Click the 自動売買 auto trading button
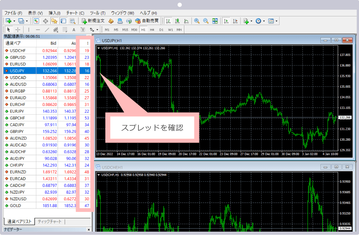Screen dimensions: 359x235 tap(147, 21)
